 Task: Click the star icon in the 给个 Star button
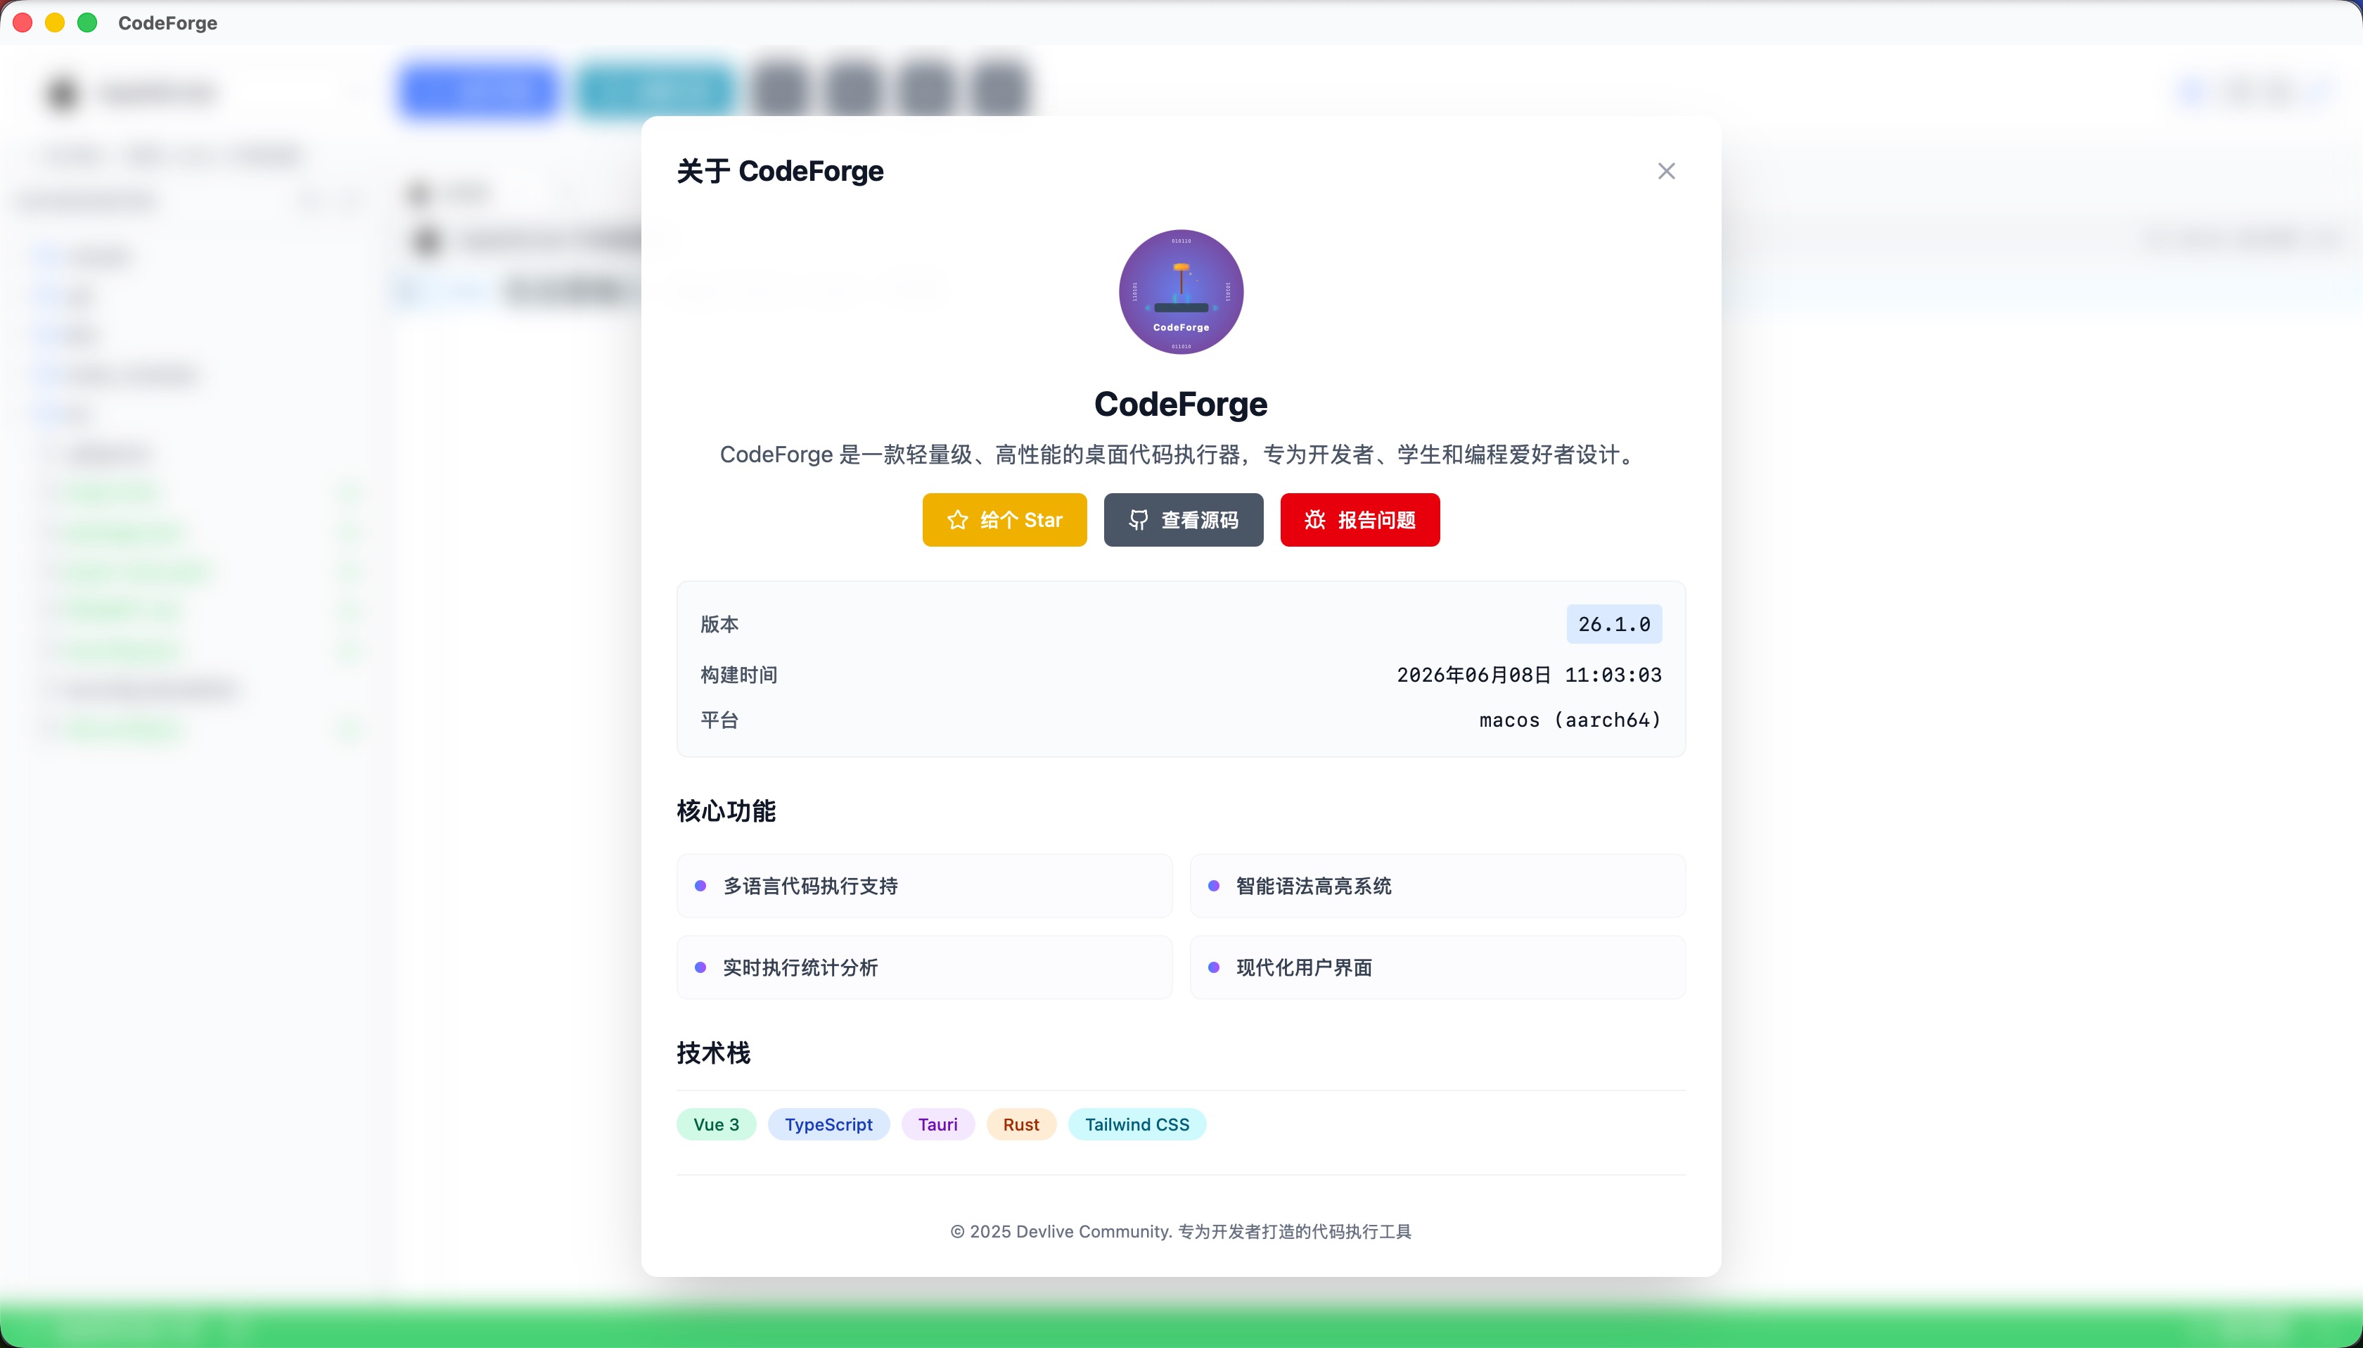point(958,521)
